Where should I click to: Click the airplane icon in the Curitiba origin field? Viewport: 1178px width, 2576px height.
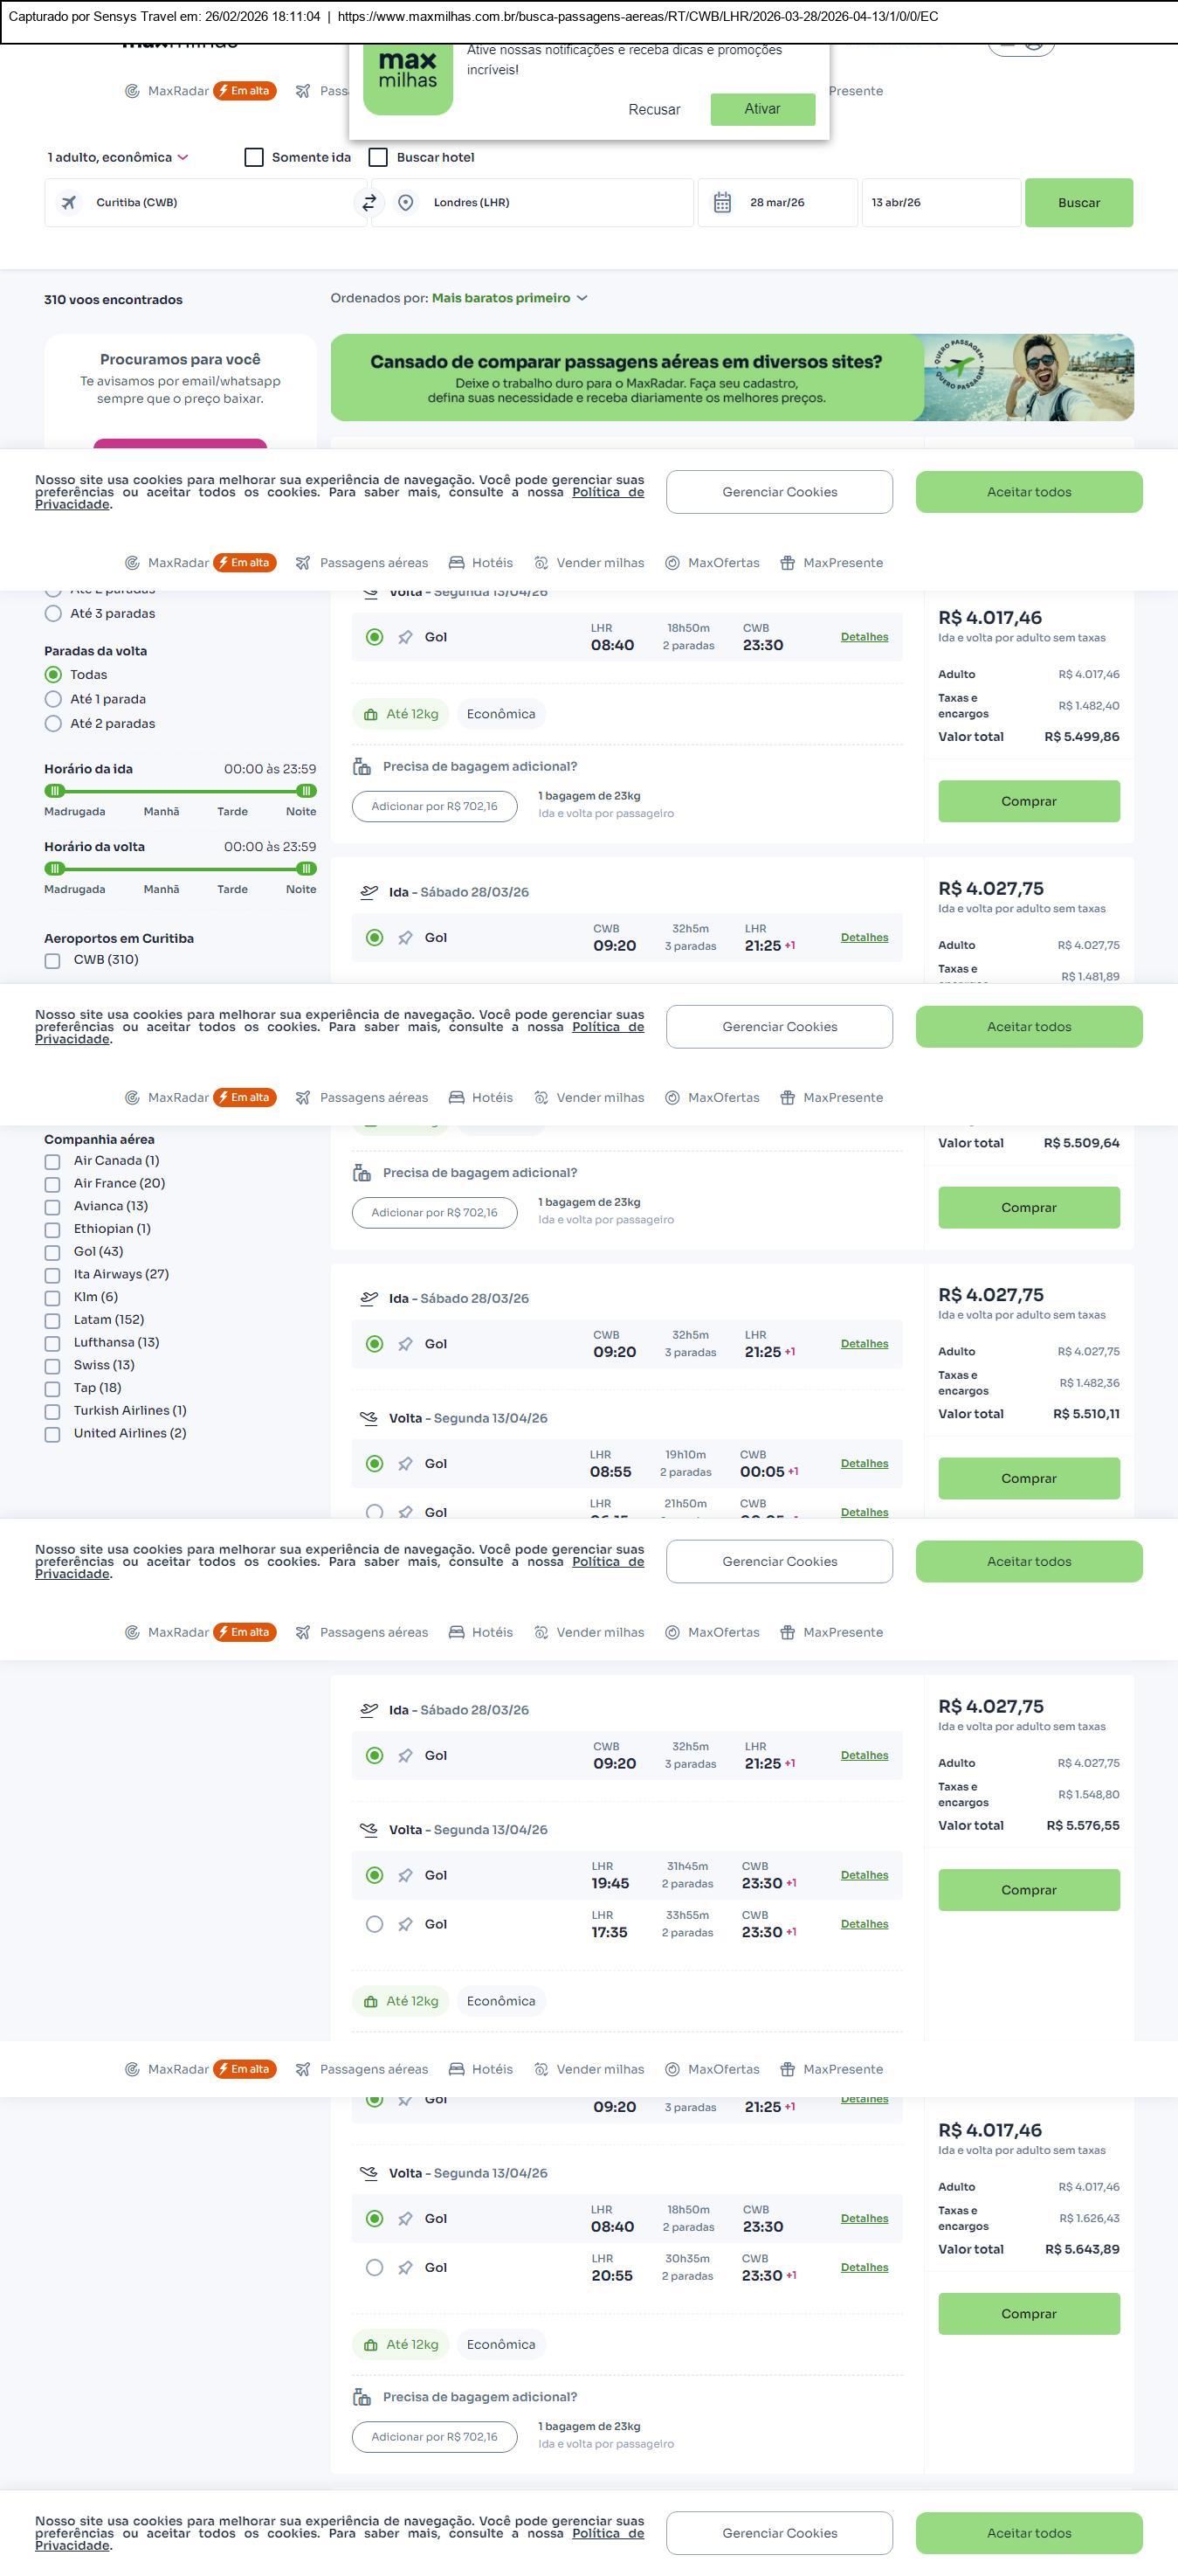click(x=69, y=203)
